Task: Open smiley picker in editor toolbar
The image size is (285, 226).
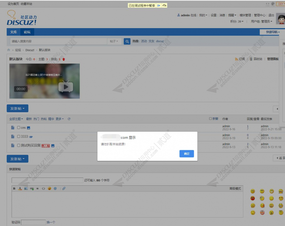Action: coord(49,188)
